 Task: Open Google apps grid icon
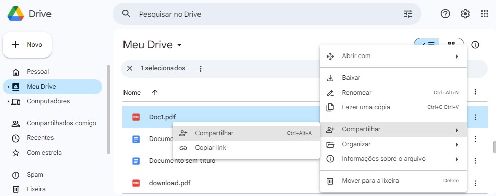point(484,14)
